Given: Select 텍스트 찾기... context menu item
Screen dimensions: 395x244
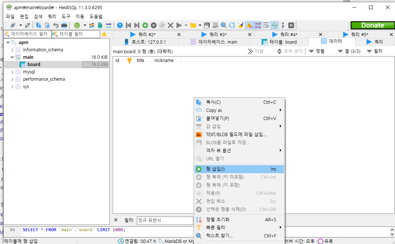Looking at the screenshot, I should click(239, 236).
